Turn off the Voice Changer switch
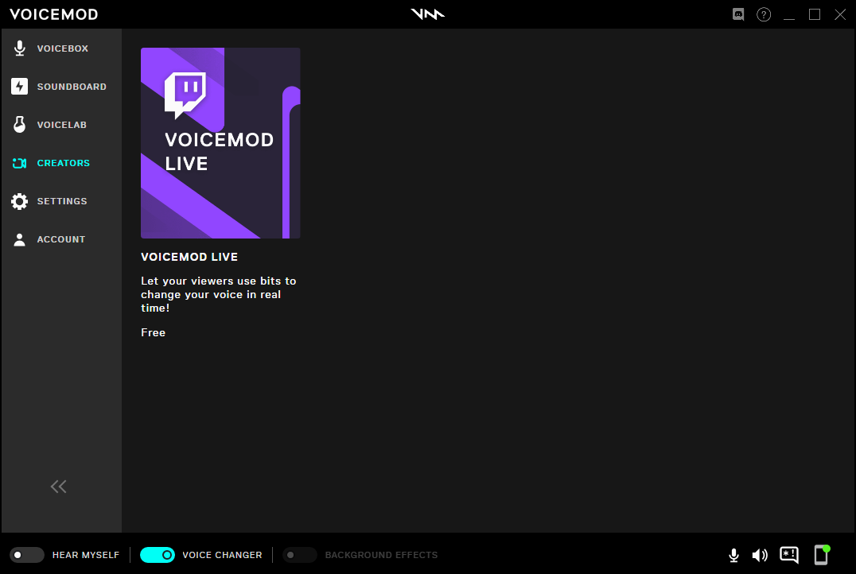 pos(158,555)
